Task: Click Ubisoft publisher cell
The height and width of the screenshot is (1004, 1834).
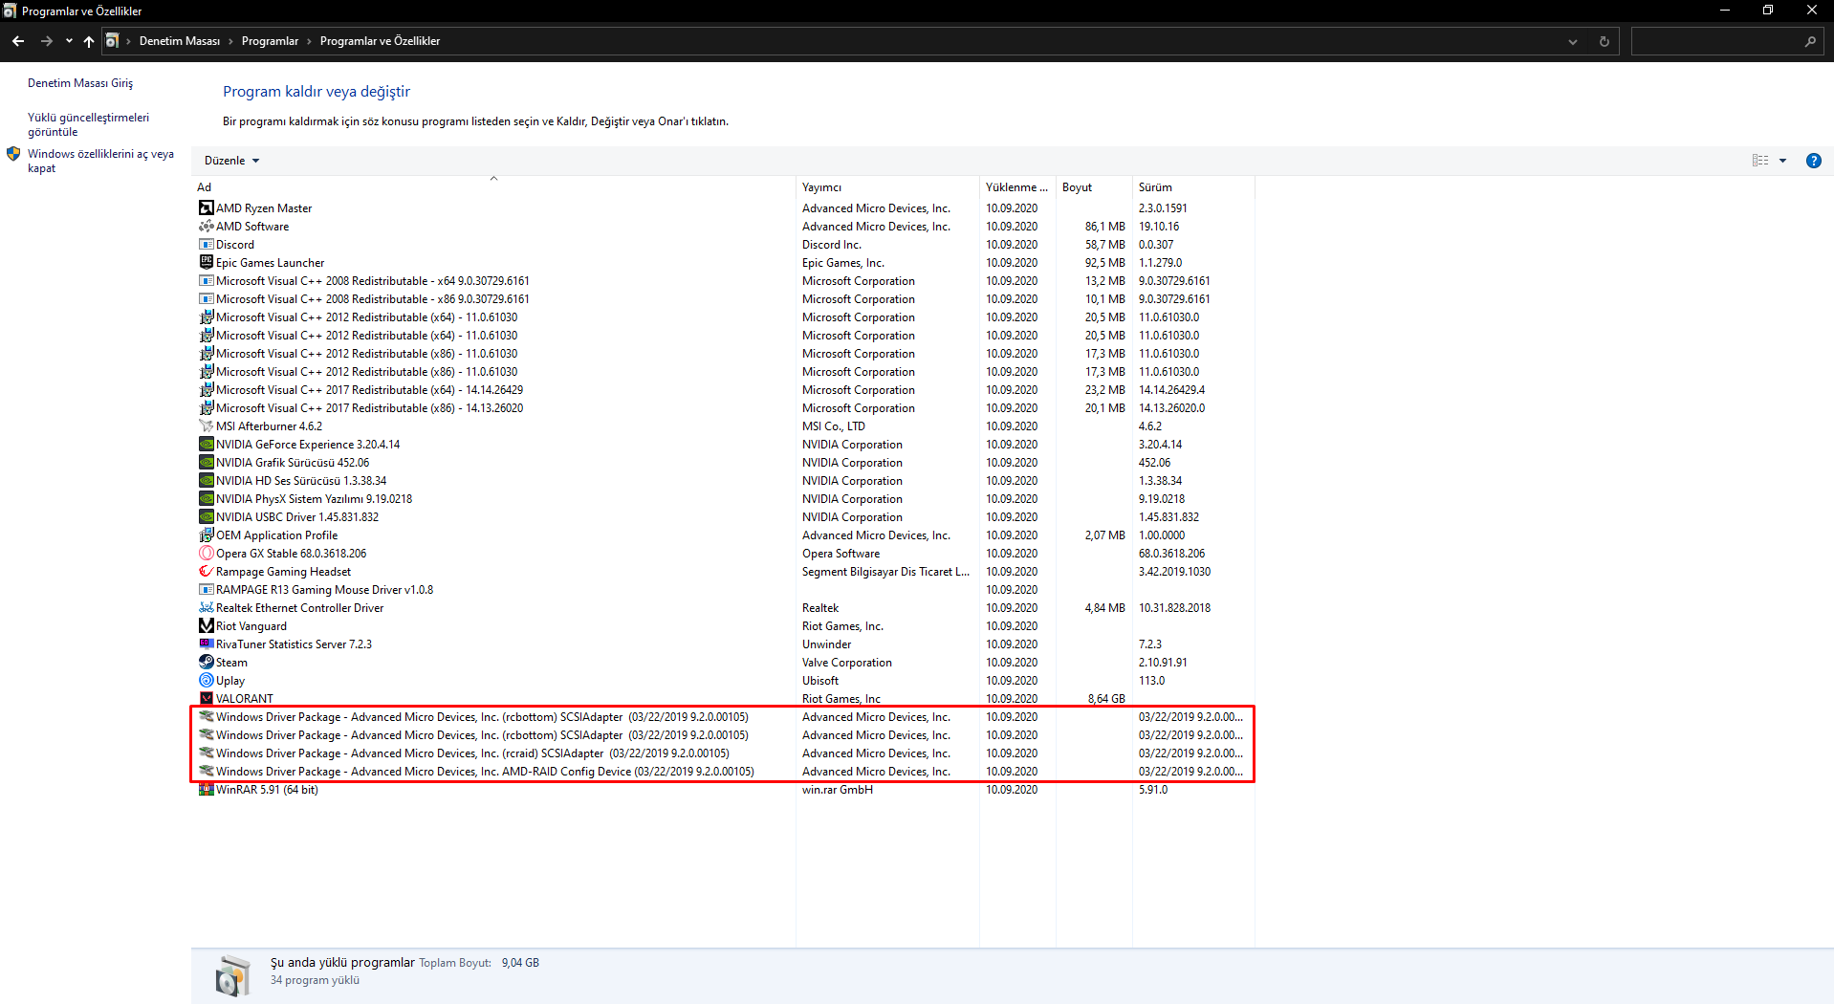Action: tap(820, 680)
